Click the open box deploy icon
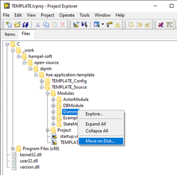The image size is (177, 175). (147, 24)
